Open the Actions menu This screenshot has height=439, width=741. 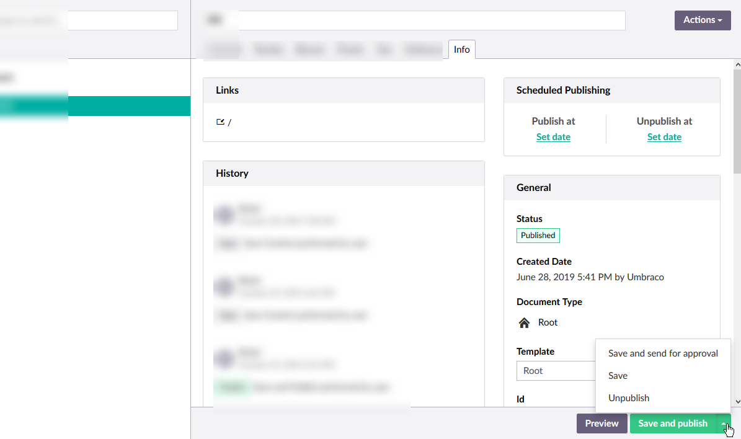pos(703,20)
